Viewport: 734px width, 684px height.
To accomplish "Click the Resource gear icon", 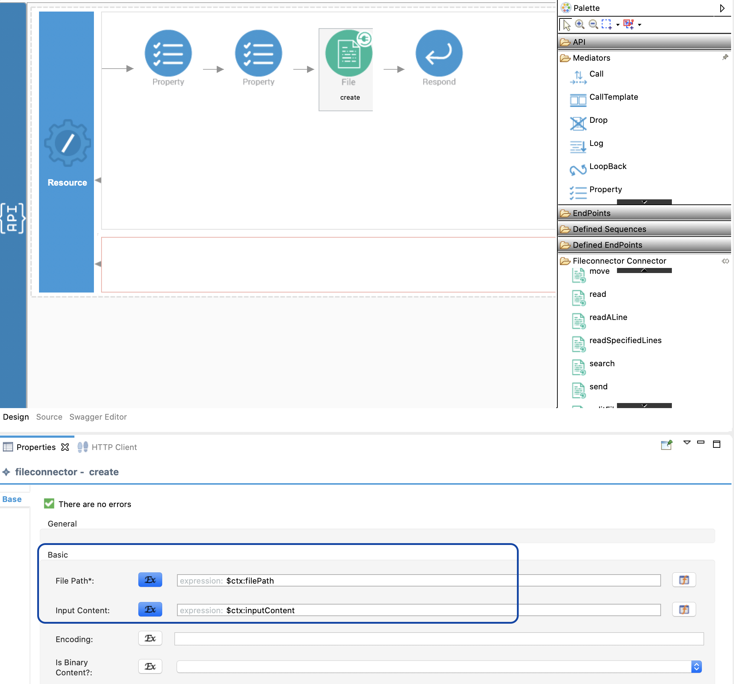I will pyautogui.click(x=67, y=143).
